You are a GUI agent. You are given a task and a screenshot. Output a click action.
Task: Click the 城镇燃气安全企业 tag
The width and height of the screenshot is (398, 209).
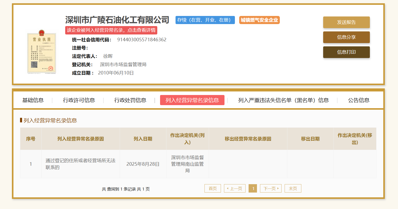259,20
